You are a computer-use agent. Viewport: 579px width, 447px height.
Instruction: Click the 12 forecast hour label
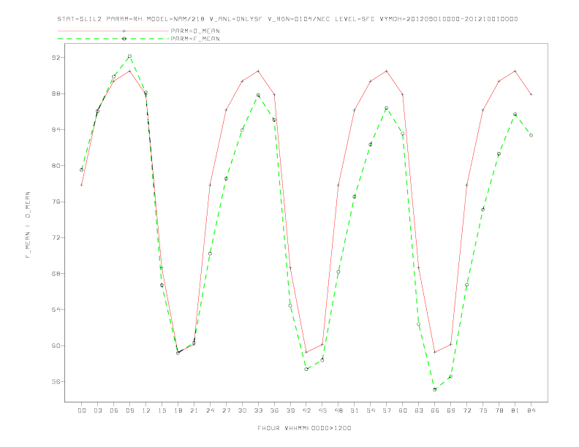point(146,410)
